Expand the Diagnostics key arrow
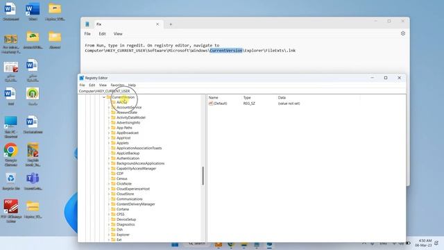Image resolution: width=444 pixels, height=250 pixels. pyautogui.click(x=109, y=225)
